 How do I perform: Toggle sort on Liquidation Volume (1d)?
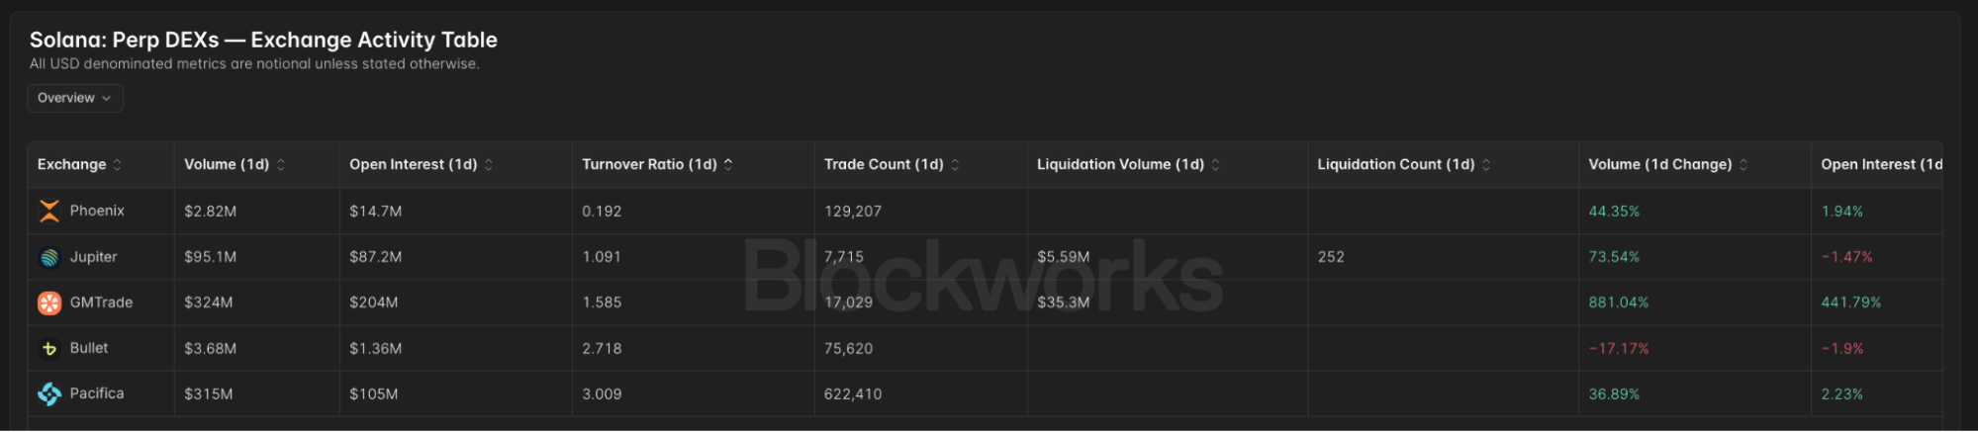(x=1216, y=164)
